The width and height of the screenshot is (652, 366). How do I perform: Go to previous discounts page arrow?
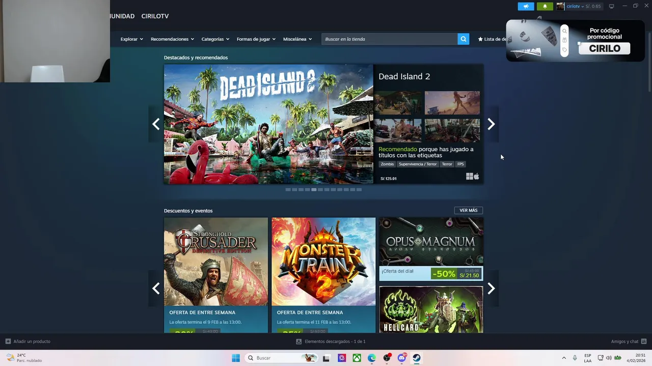(x=156, y=288)
